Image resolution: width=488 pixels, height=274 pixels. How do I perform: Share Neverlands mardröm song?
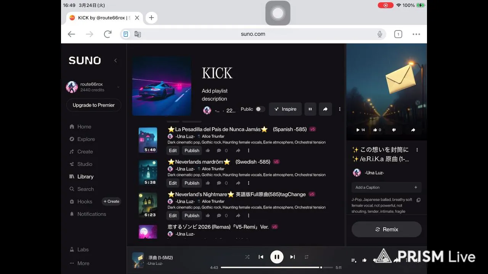pos(238,183)
